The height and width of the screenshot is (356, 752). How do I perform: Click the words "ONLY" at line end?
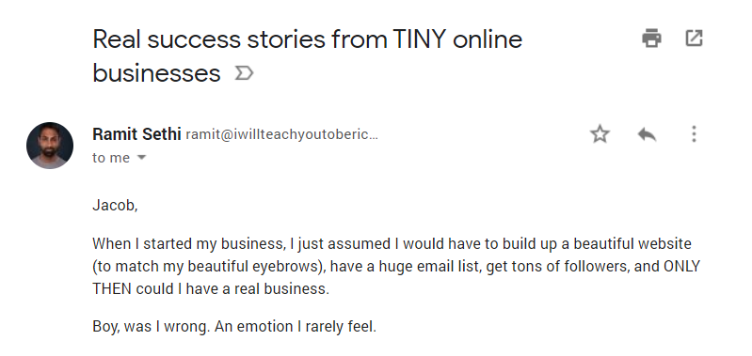681,266
